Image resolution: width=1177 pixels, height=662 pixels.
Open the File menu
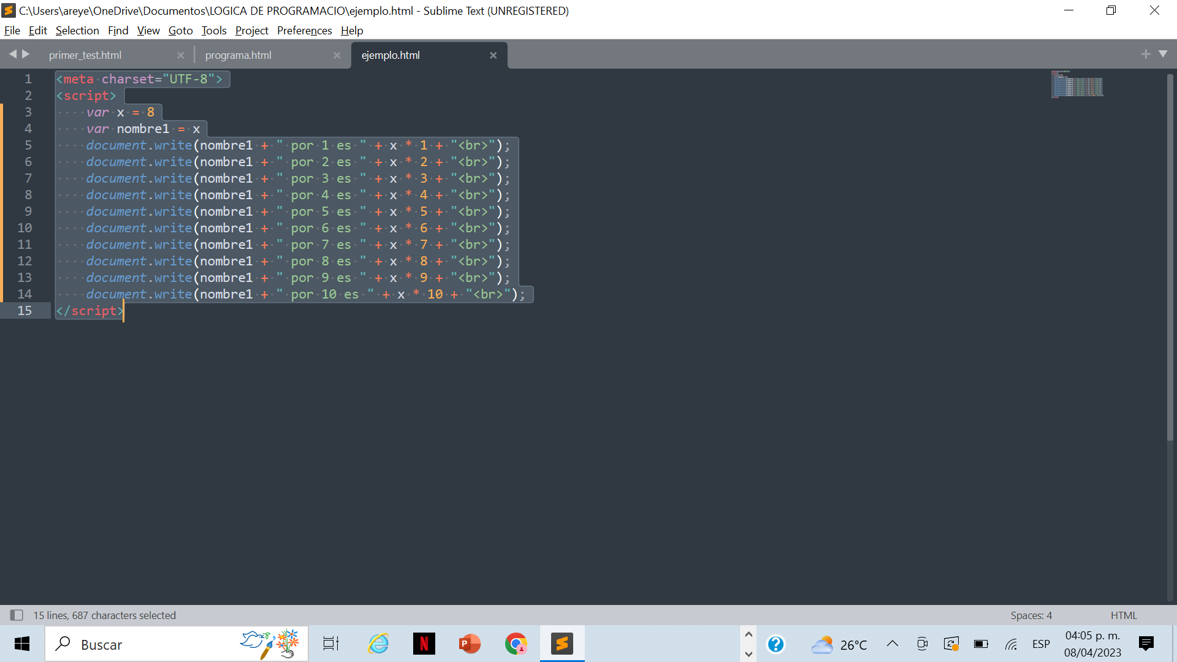pyautogui.click(x=12, y=31)
